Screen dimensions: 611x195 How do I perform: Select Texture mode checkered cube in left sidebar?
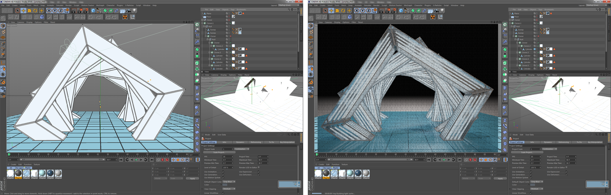pos(3,32)
